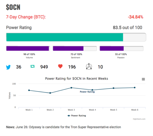The width and height of the screenshot is (153, 136).
Task: Click the purple Volume bar
Action: pos(27,48)
